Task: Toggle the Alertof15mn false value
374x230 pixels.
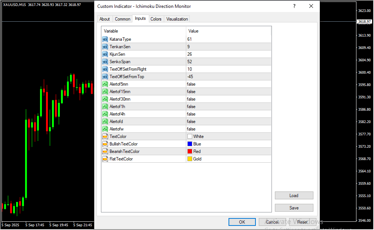Action: click(x=228, y=92)
